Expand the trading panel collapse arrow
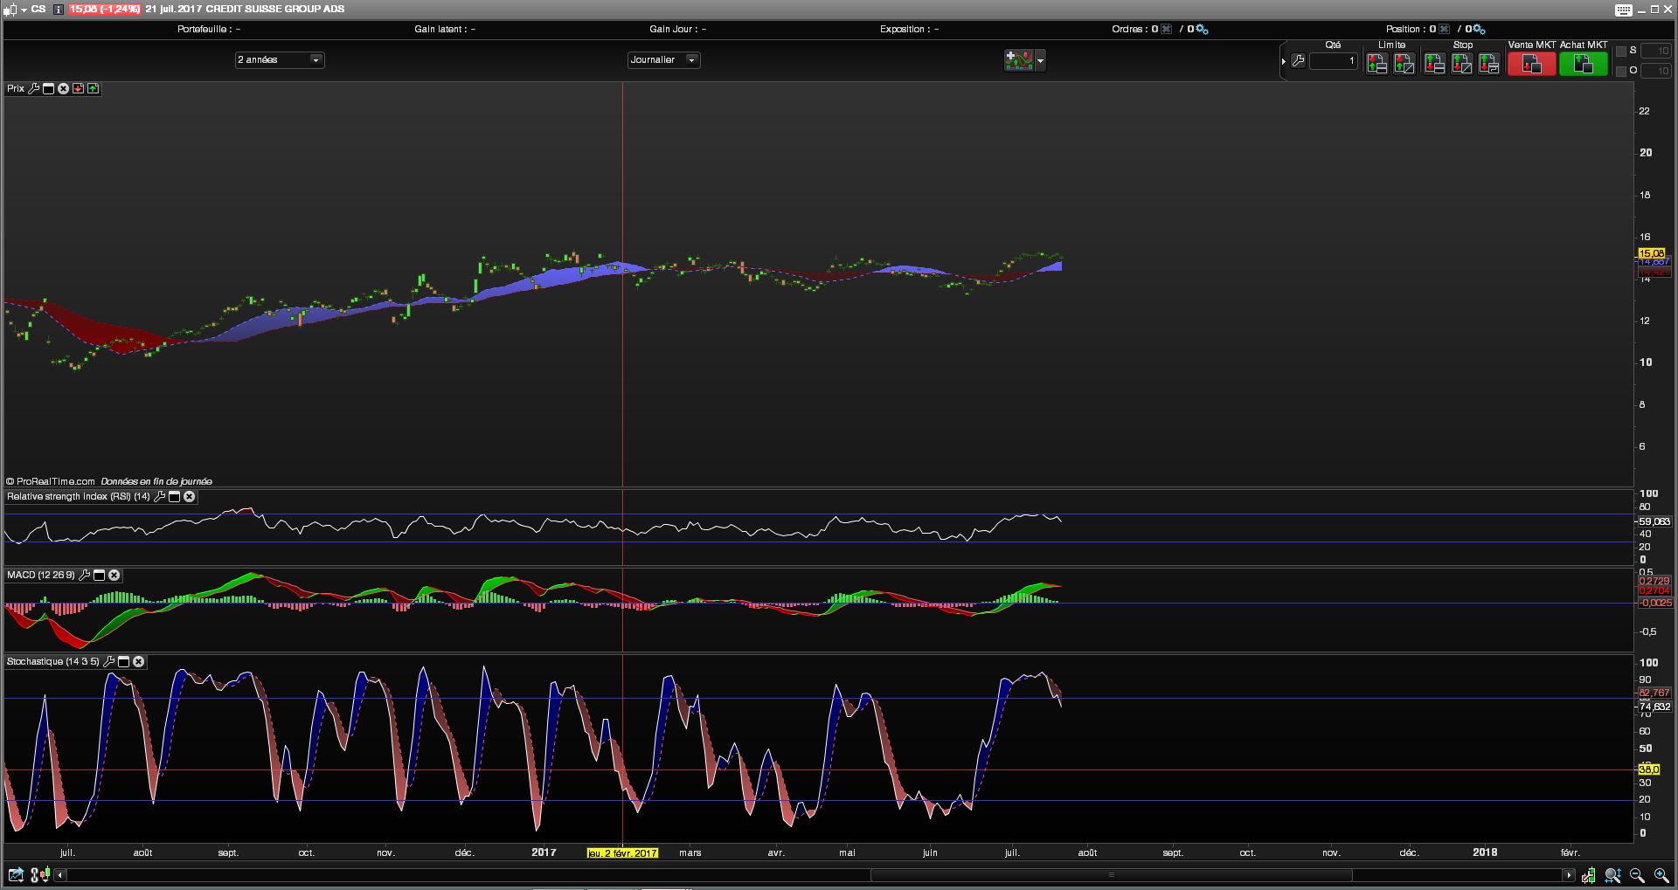 point(1284,61)
